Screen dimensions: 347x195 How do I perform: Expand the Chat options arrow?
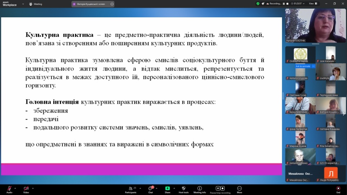tap(157, 188)
